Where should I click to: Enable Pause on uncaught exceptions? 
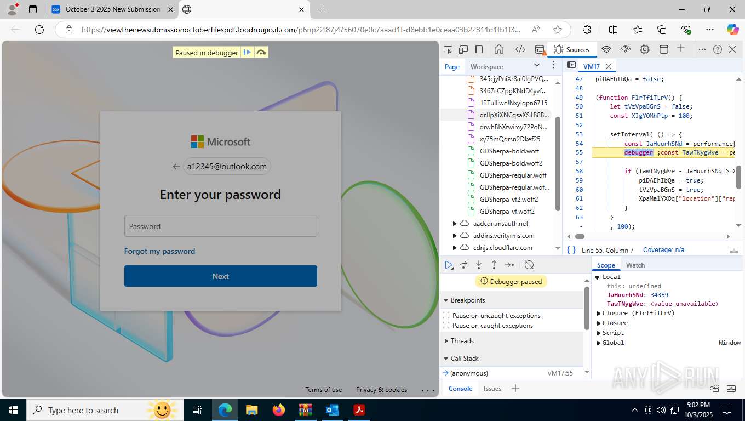[x=446, y=315]
